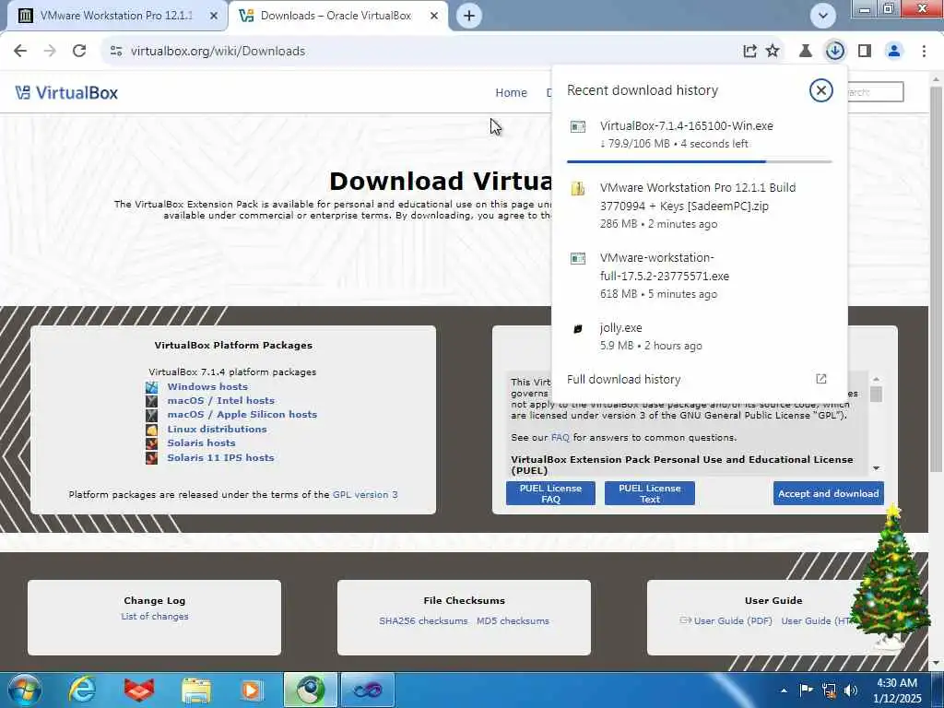
Task: Click VirtualBox-7.1.4 download file icon
Action: pyautogui.click(x=578, y=126)
